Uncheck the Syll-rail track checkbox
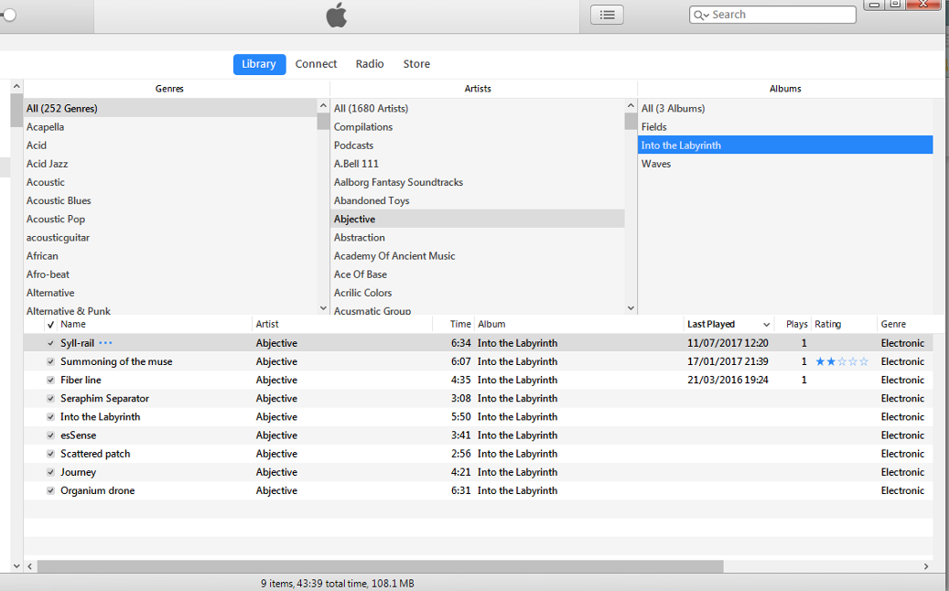This screenshot has height=591, width=949. 51,343
